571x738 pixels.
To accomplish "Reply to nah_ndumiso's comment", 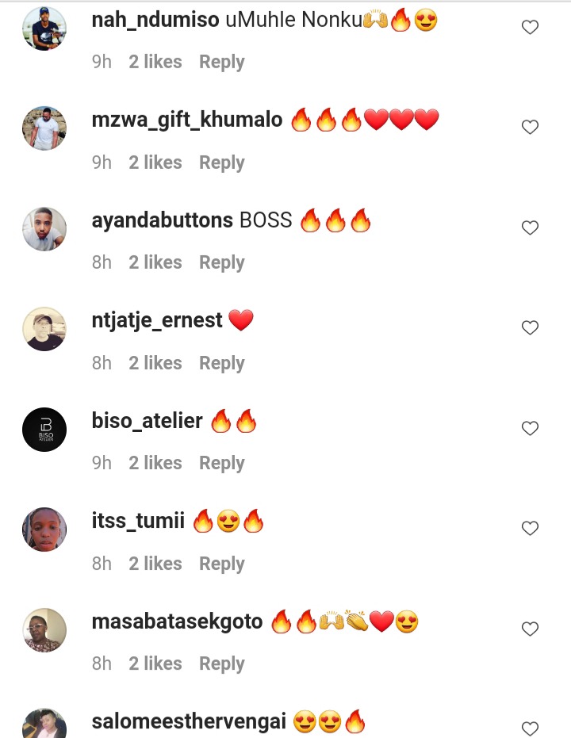I will point(222,62).
